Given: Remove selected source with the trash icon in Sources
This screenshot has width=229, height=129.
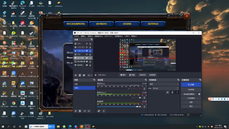Looking at the screenshot, I should point(80,75).
